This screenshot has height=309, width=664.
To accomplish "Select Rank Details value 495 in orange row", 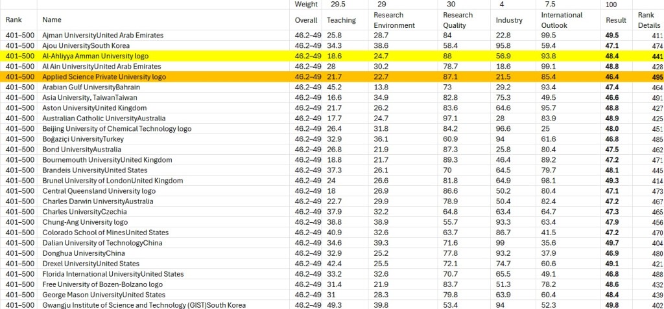I will click(657, 77).
